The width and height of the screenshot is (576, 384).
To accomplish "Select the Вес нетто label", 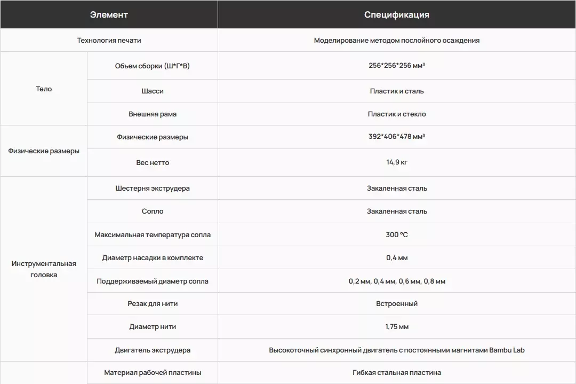I will [x=153, y=162].
